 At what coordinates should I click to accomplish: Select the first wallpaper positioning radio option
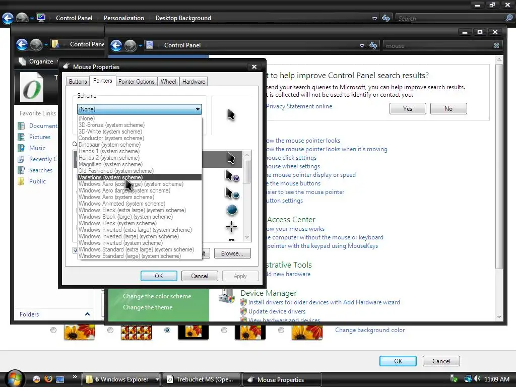53,330
